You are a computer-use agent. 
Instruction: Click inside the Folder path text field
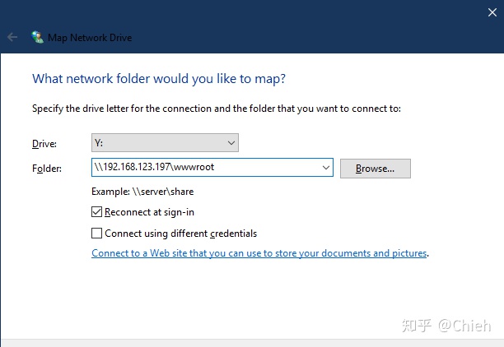click(x=206, y=167)
